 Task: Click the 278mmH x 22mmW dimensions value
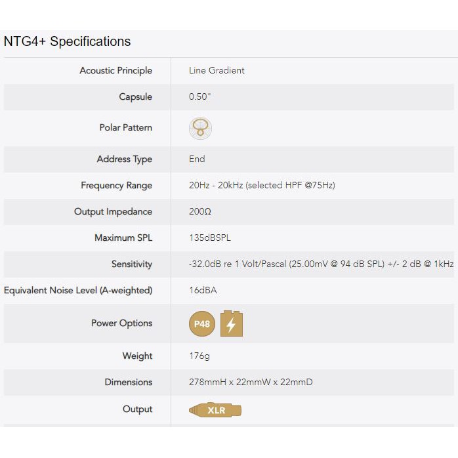click(x=251, y=383)
